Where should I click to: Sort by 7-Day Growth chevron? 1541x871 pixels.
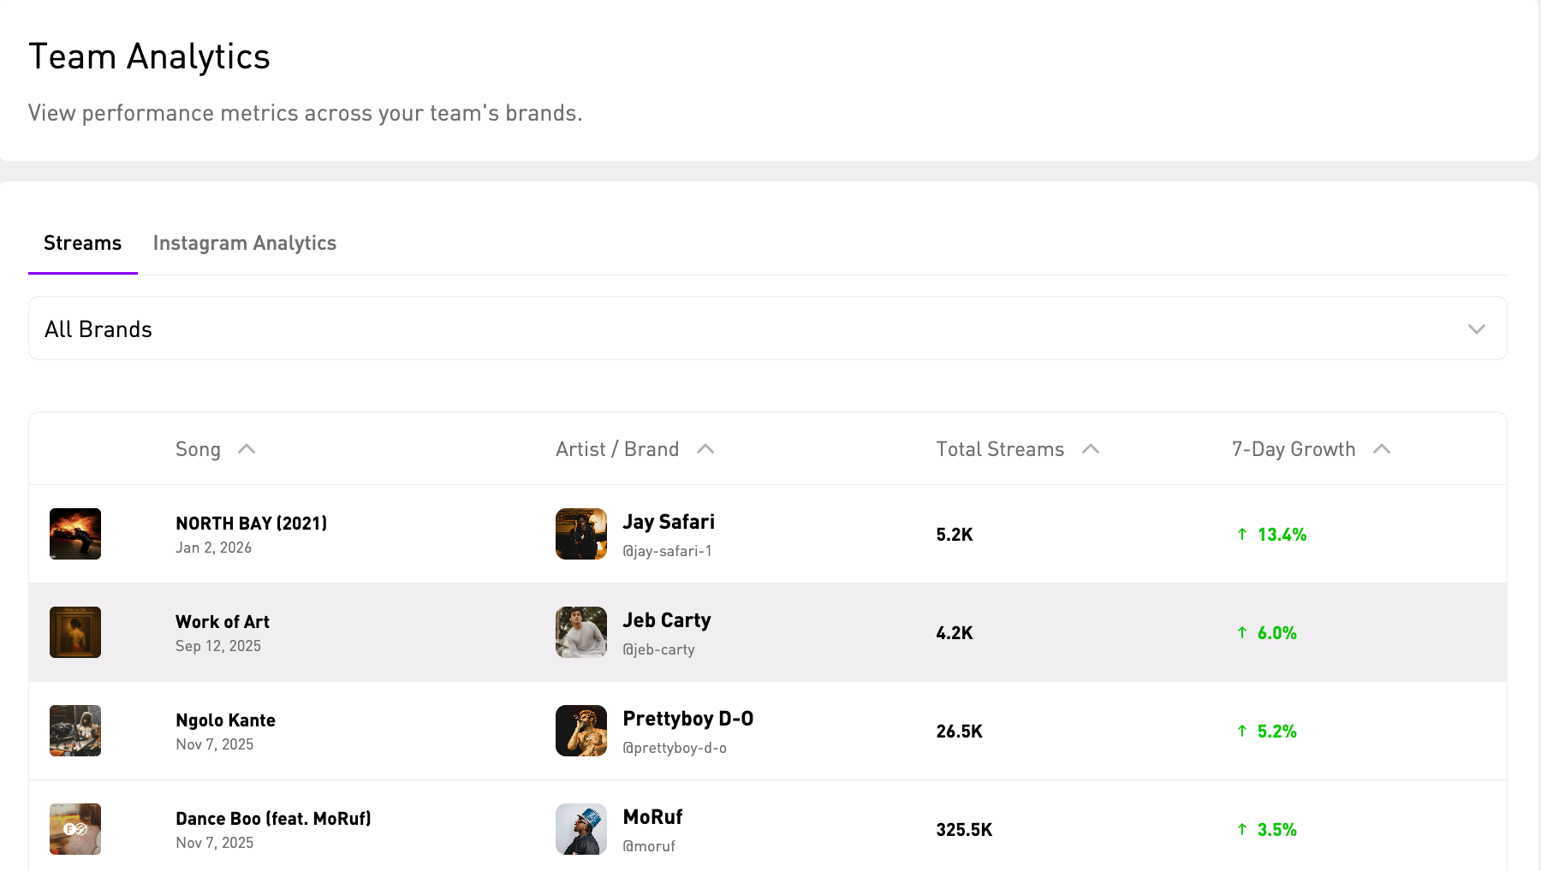(1382, 449)
